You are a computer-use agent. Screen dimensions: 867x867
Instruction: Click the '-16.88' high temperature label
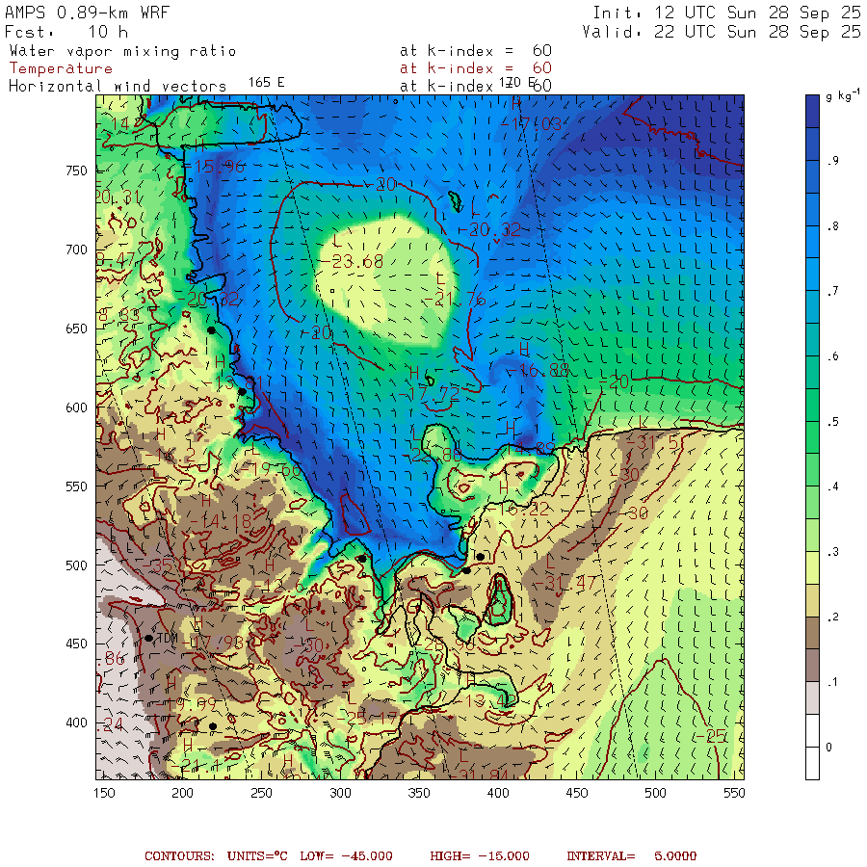click(538, 370)
